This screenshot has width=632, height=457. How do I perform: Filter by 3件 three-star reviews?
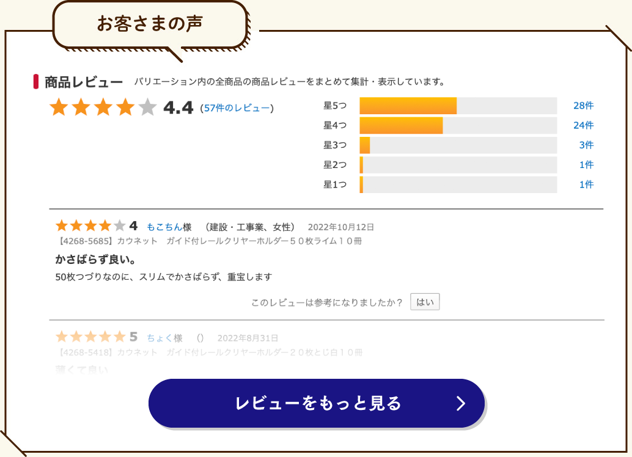(x=586, y=145)
